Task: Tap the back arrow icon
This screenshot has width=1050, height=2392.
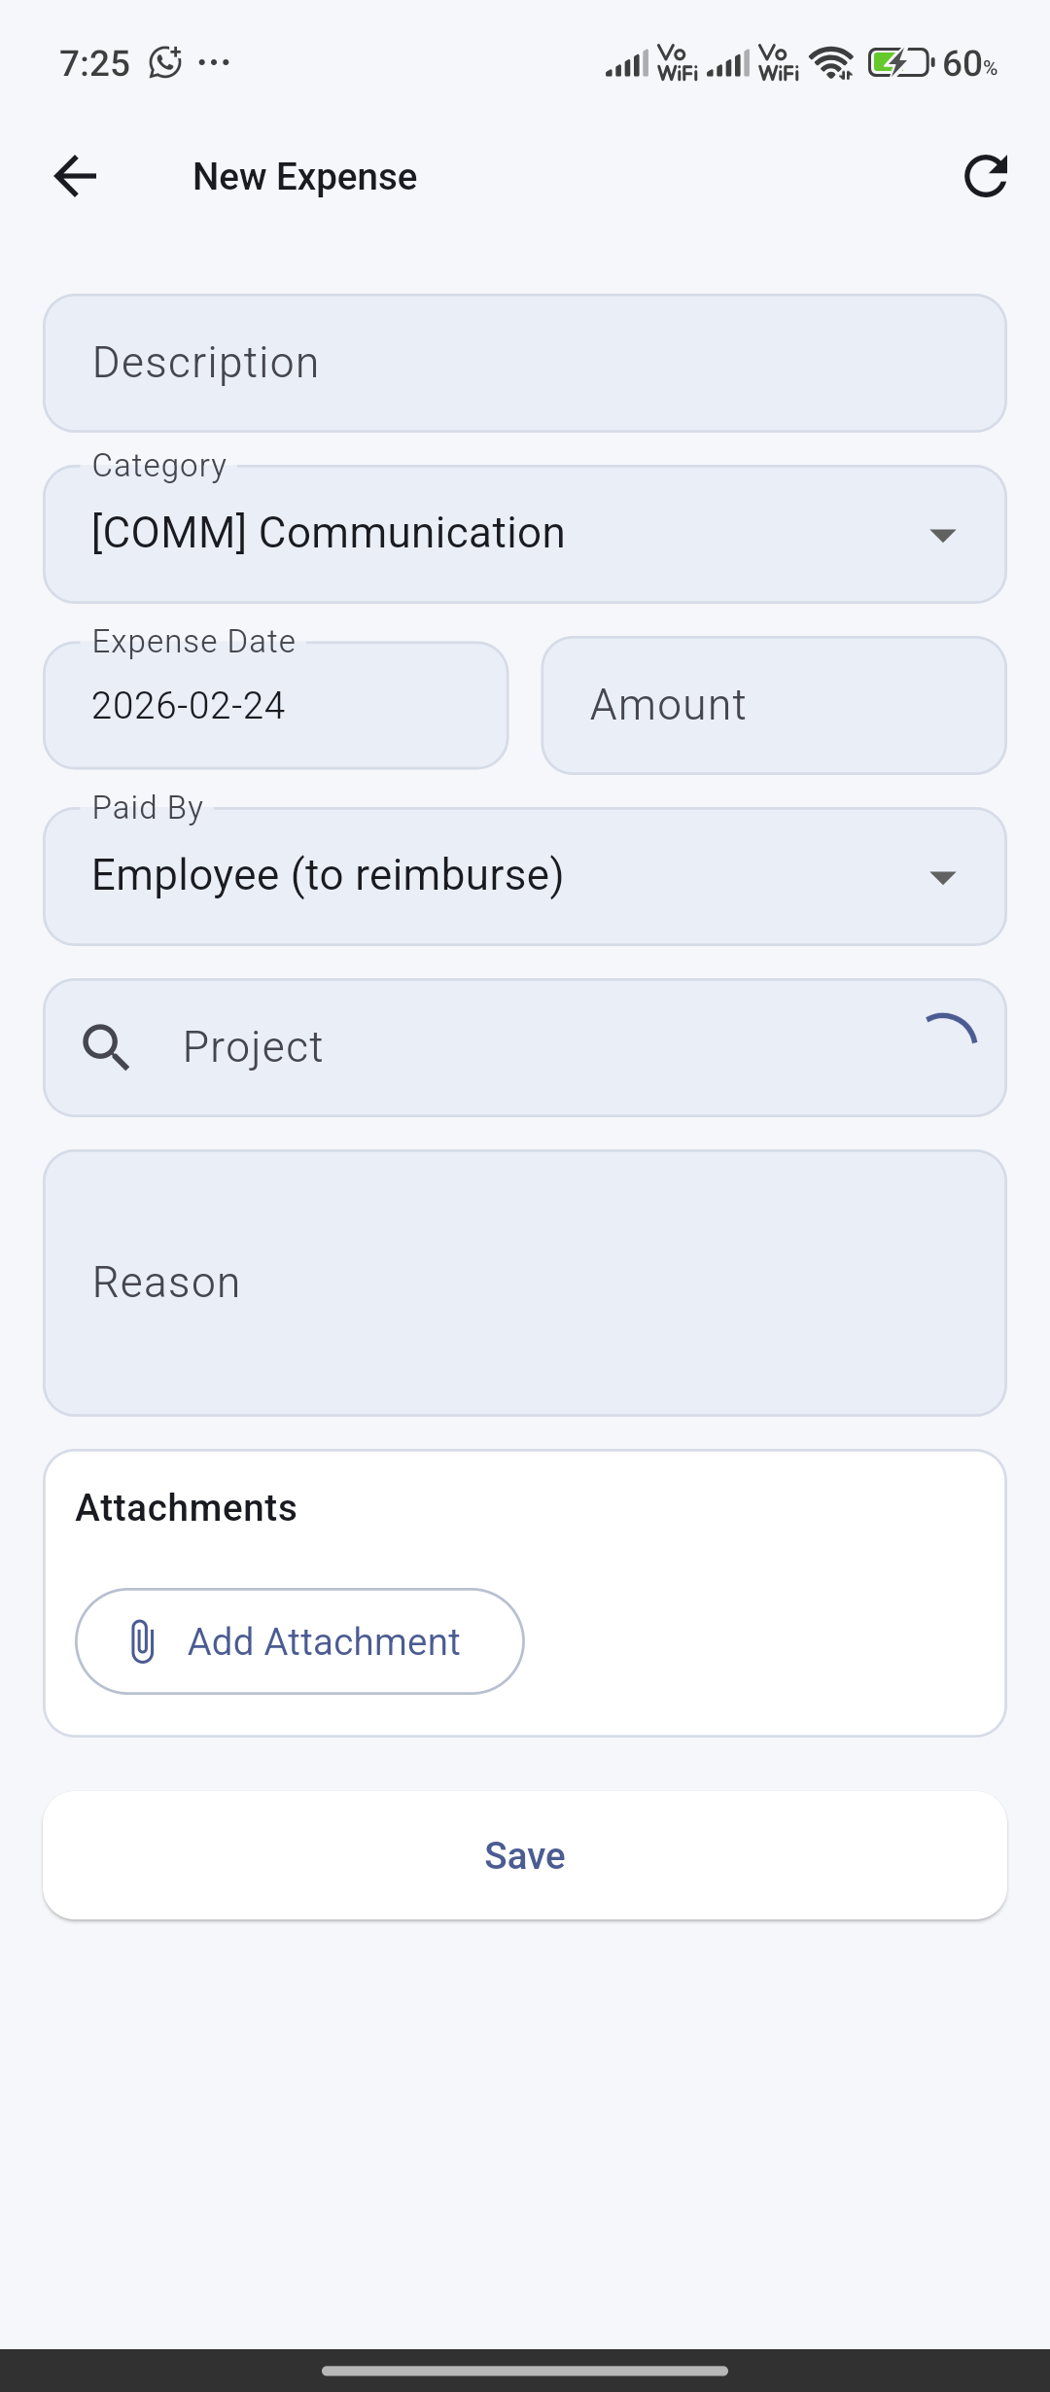Action: [x=75, y=177]
